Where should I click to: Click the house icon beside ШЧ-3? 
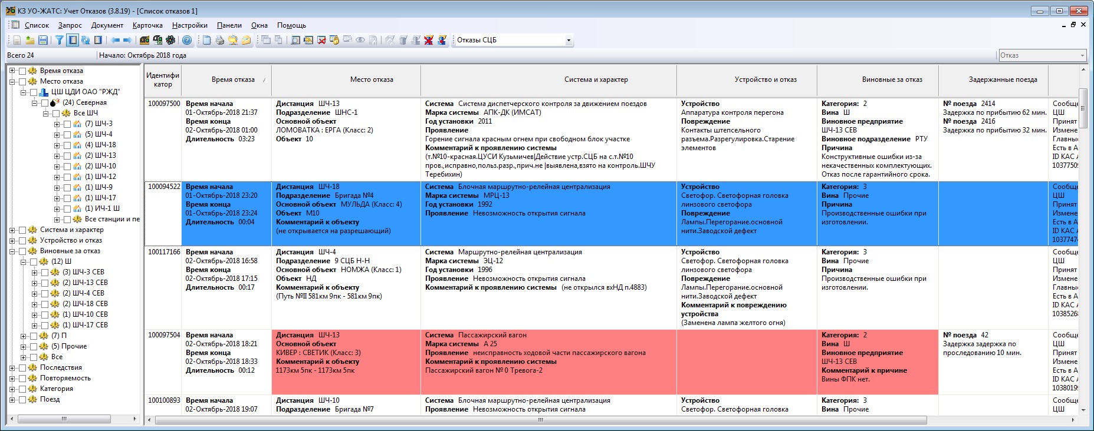(x=77, y=124)
